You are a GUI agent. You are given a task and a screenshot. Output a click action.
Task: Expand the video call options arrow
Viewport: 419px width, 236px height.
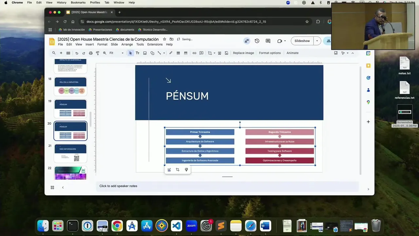click(285, 41)
